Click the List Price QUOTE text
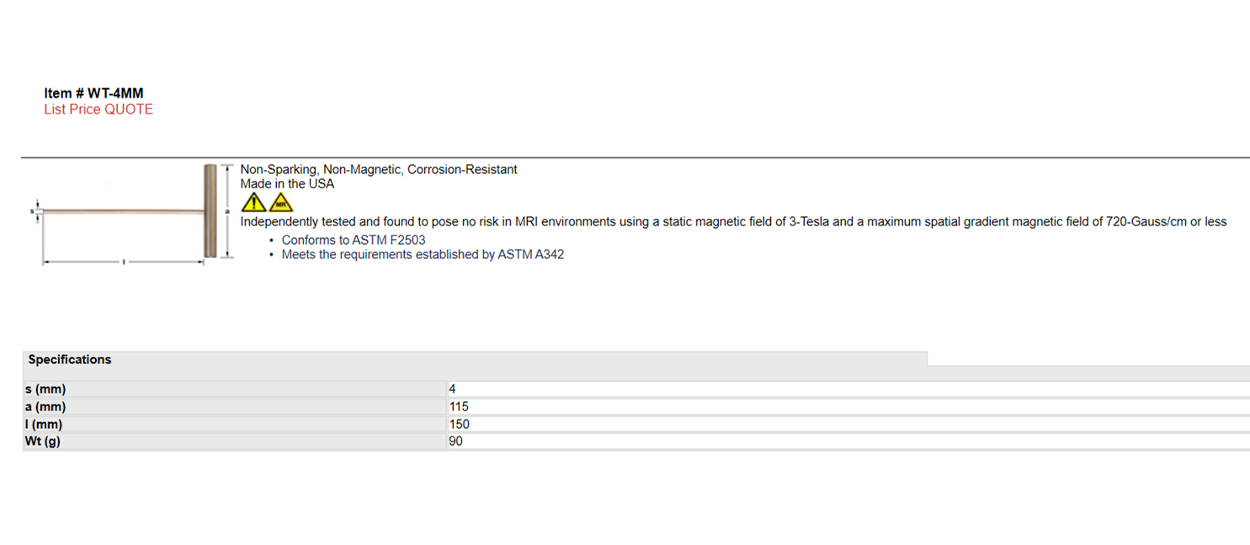Screen dimensions: 1250x545 point(98,109)
